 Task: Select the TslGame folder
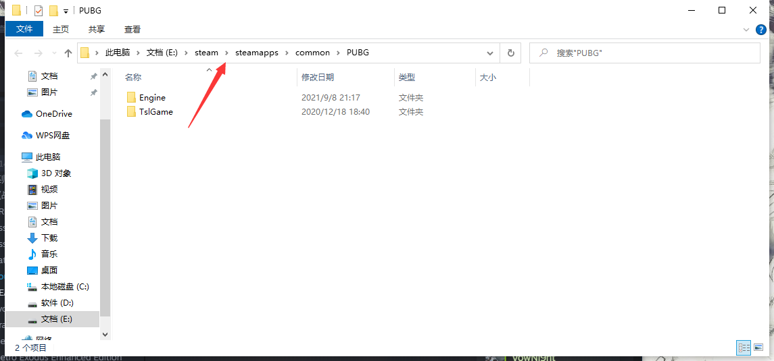(x=149, y=112)
